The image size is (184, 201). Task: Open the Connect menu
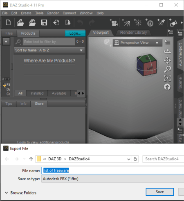click(x=69, y=13)
